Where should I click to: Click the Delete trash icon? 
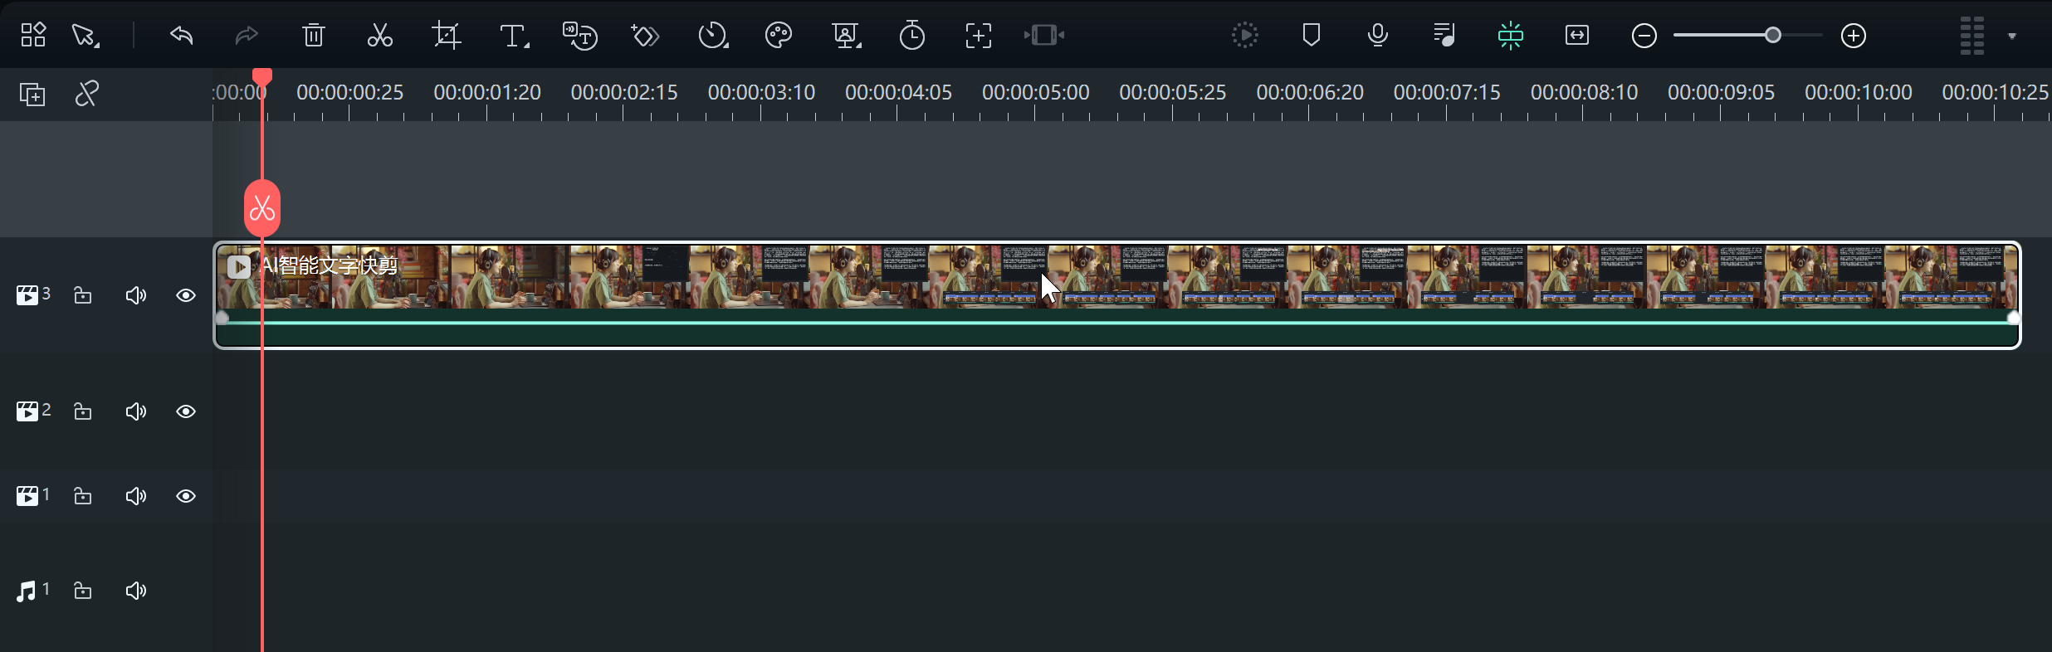313,36
